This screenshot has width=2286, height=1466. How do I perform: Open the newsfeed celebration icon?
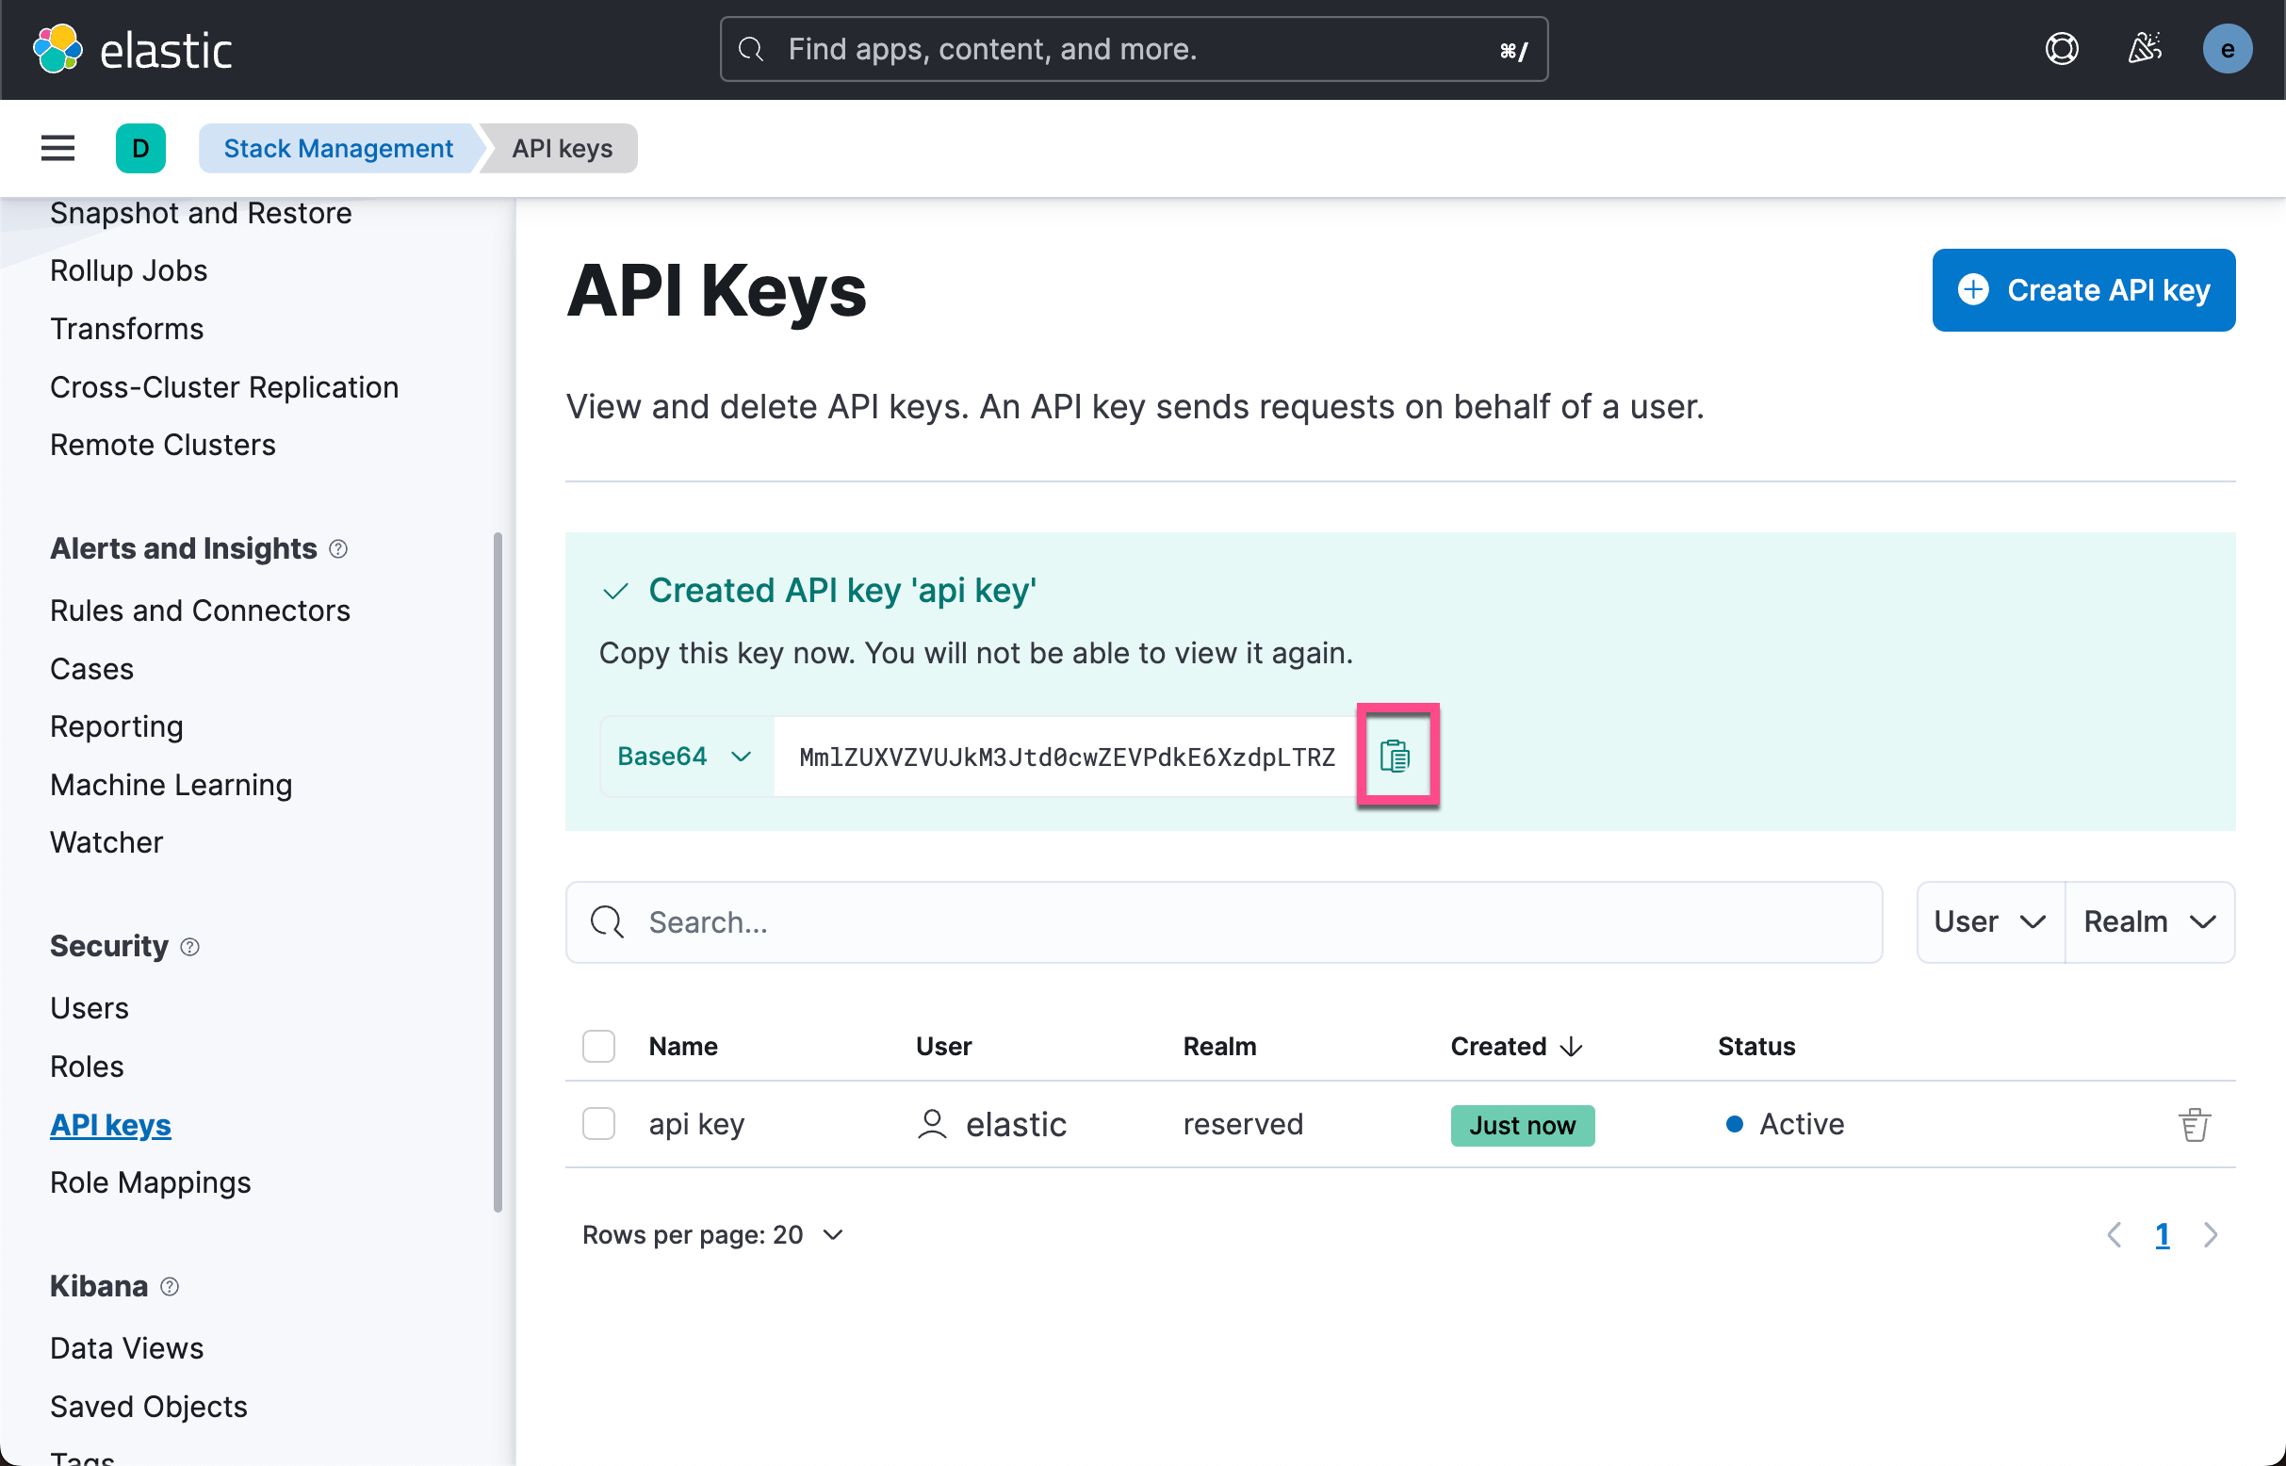coord(2144,49)
